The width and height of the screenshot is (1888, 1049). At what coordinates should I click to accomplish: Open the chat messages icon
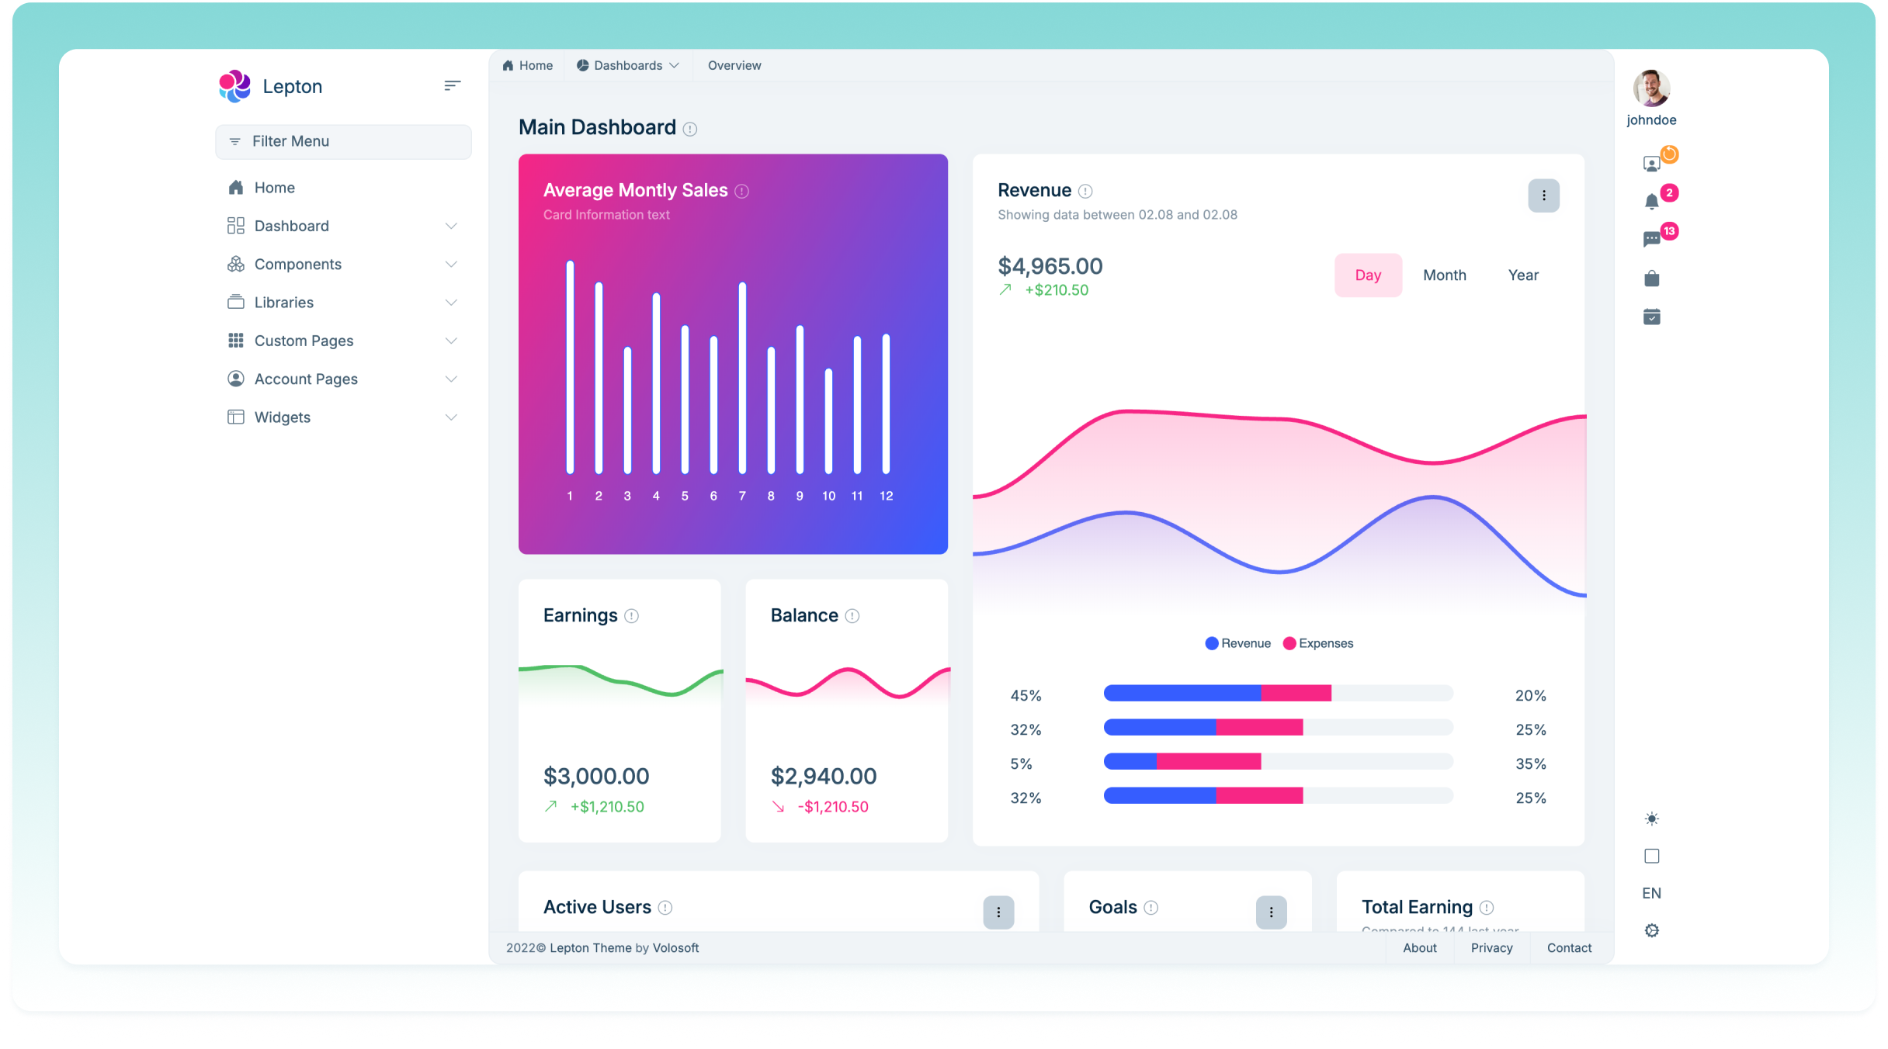[1651, 240]
